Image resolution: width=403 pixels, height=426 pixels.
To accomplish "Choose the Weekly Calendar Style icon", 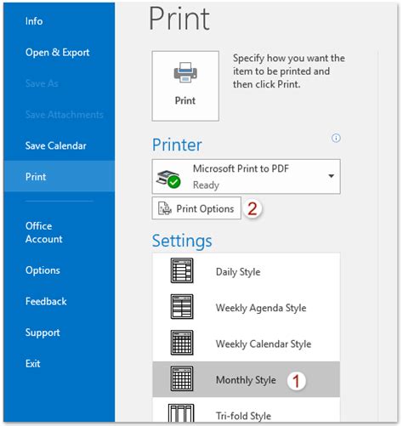I will pyautogui.click(x=182, y=343).
